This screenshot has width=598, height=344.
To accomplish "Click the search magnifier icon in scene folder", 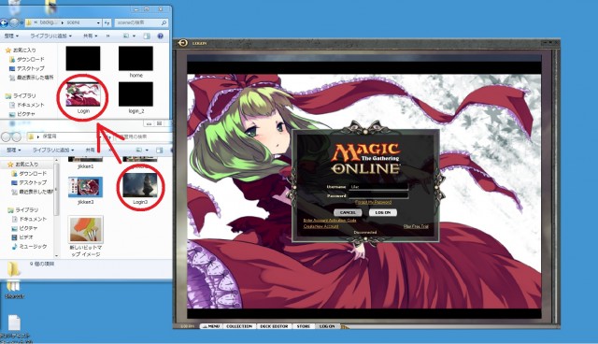I will tap(164, 22).
